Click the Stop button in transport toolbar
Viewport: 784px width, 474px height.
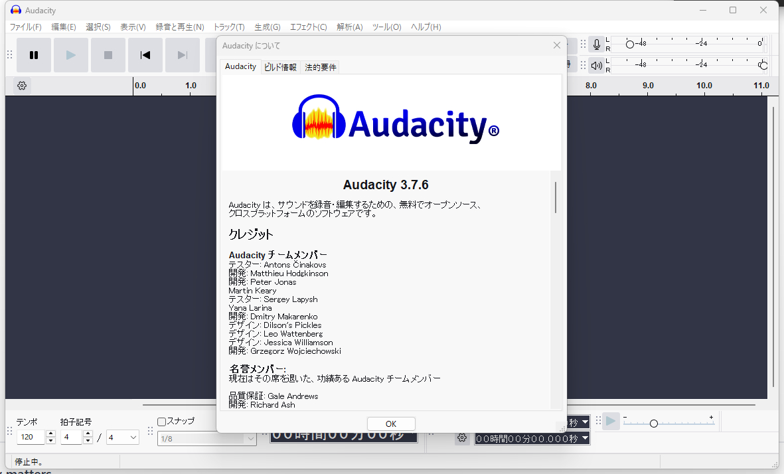pyautogui.click(x=108, y=55)
